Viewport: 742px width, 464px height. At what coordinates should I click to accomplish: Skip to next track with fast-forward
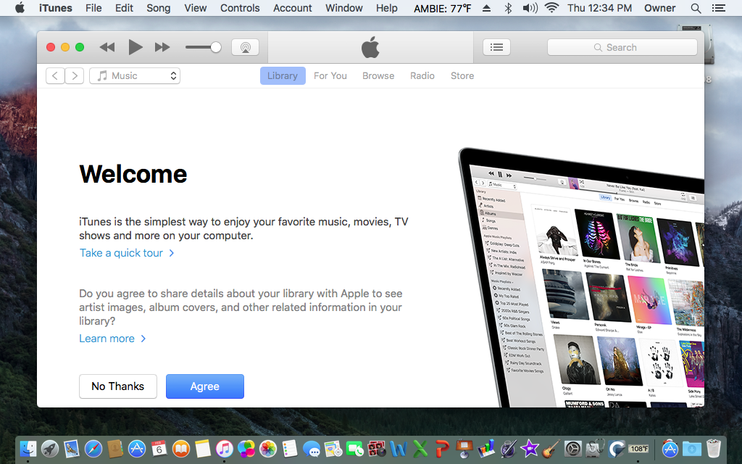point(162,47)
